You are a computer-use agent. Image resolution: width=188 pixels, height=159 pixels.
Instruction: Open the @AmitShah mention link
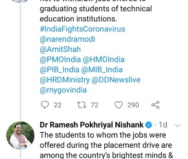pos(60,49)
